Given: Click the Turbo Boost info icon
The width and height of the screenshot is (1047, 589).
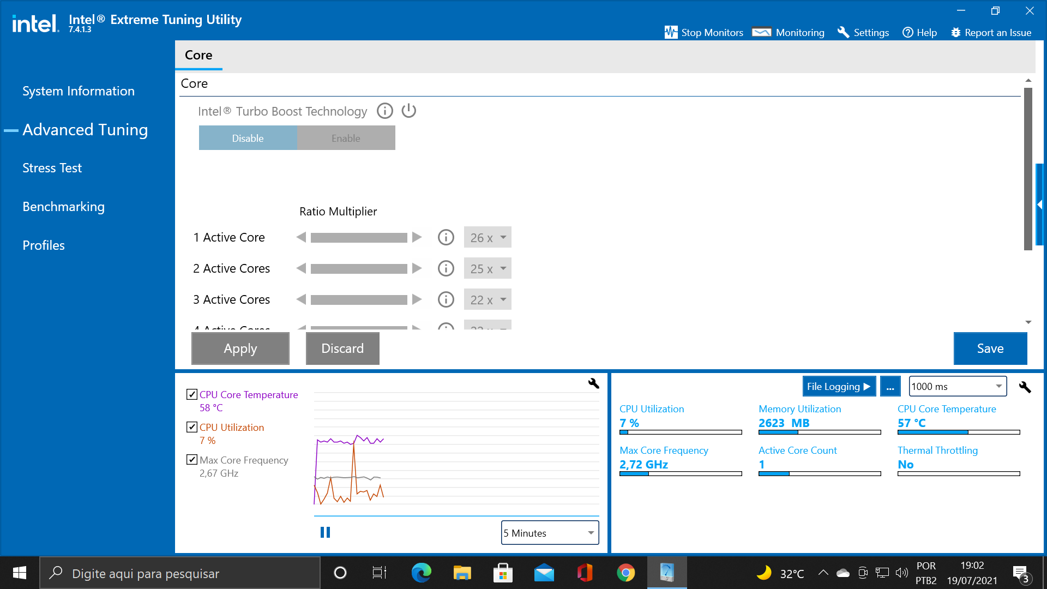Looking at the screenshot, I should (385, 111).
